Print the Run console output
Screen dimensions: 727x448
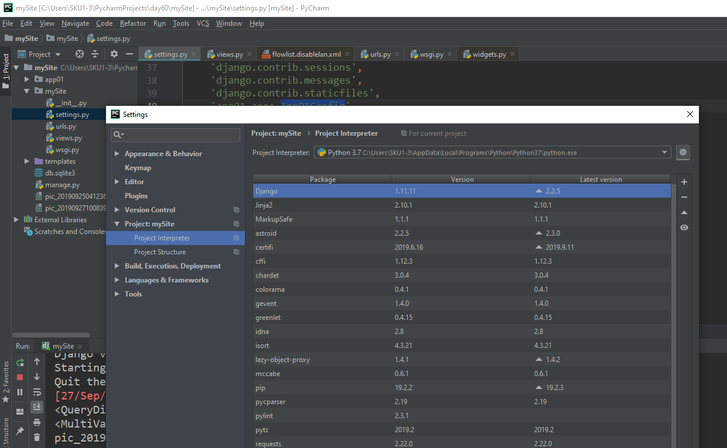(37, 422)
